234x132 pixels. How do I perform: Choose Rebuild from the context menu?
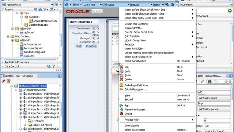pos(157,99)
